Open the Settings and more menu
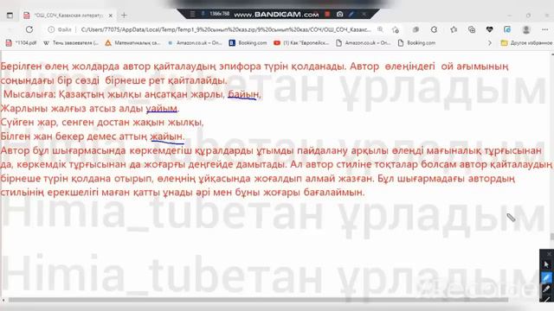Screen dimensions: 554x311 tap(544, 29)
